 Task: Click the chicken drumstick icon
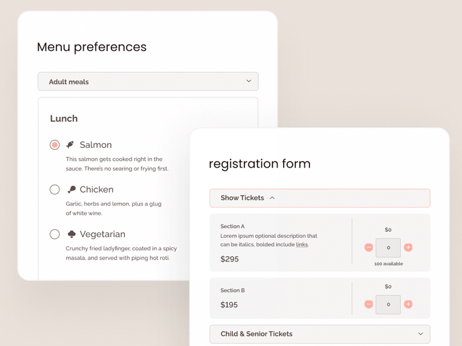click(x=72, y=189)
